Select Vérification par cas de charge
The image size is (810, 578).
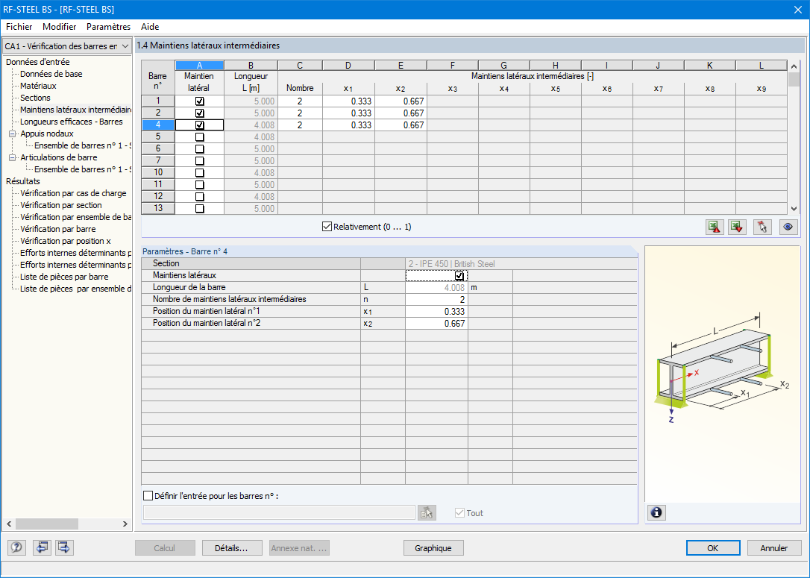pos(73,193)
